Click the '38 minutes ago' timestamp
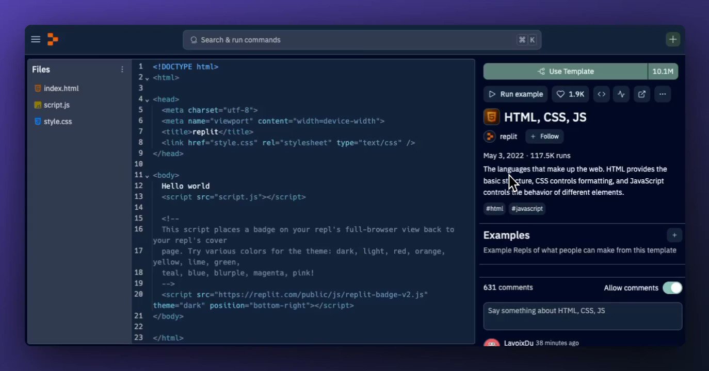The height and width of the screenshot is (371, 709). point(557,343)
